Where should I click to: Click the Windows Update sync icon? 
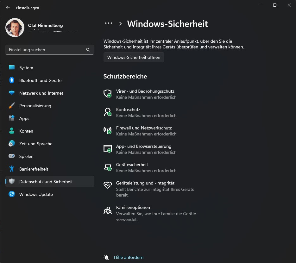[x=12, y=194]
